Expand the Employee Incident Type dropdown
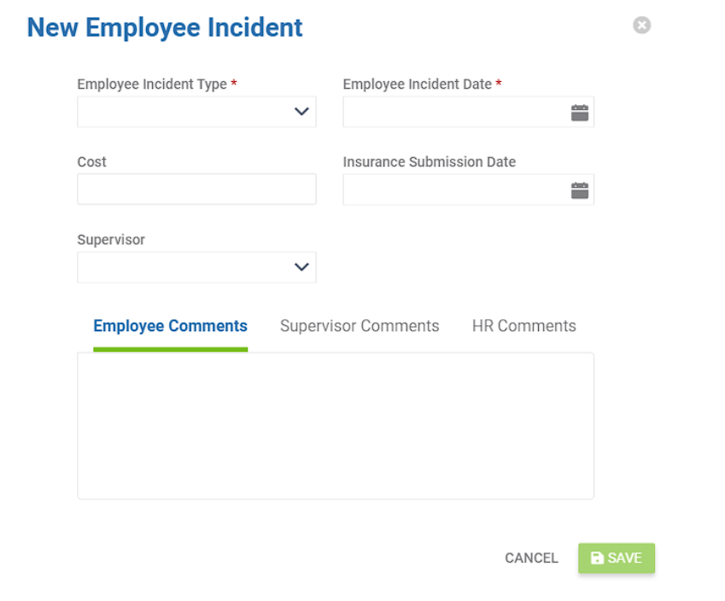The height and width of the screenshot is (601, 725). [x=196, y=111]
